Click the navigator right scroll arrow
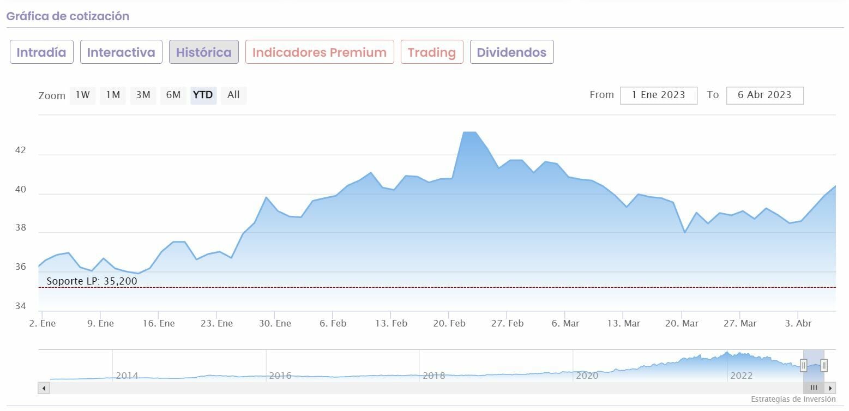The image size is (849, 411). point(830,388)
